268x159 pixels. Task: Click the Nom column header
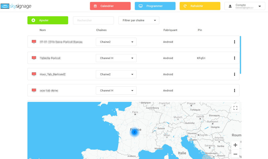[43, 30]
